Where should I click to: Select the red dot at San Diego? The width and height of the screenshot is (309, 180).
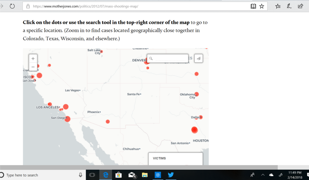pyautogui.click(x=68, y=119)
